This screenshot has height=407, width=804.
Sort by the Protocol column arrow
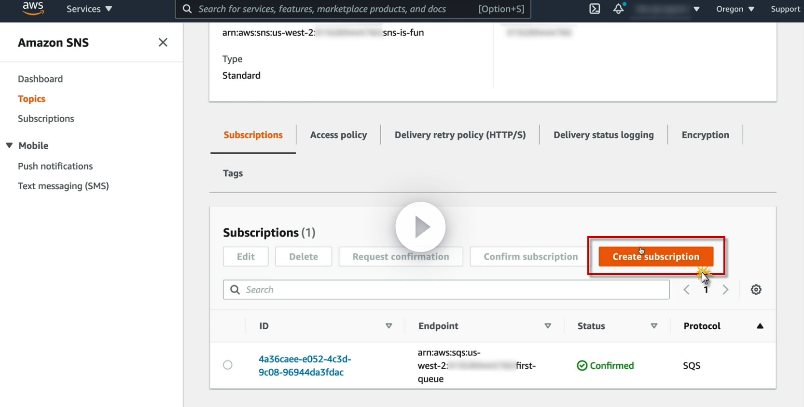point(760,326)
